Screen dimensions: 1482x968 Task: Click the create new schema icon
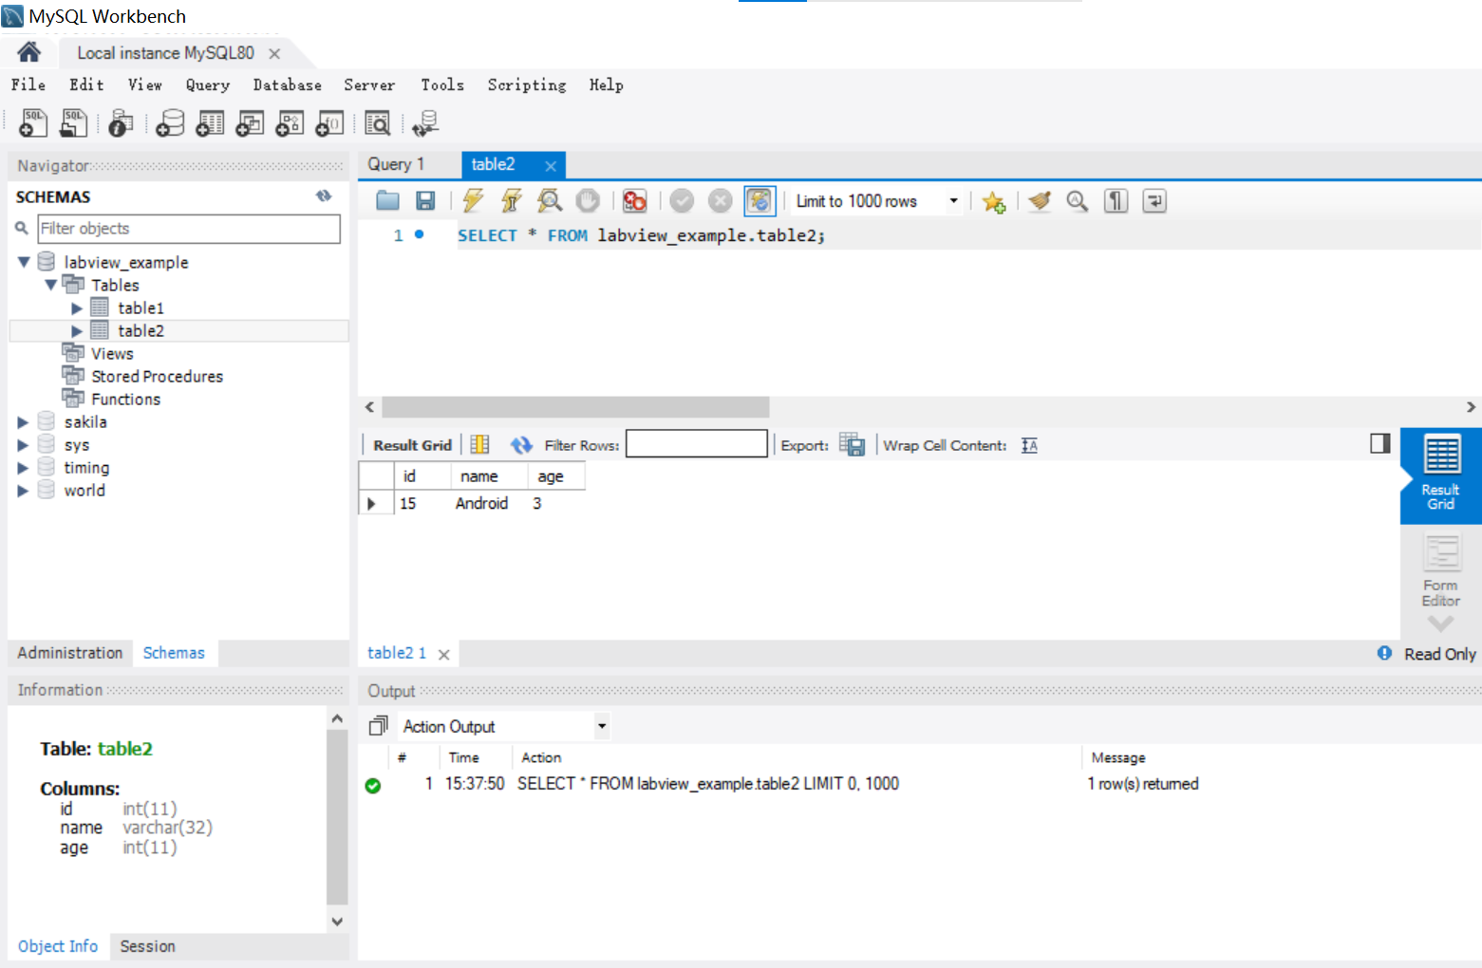[x=169, y=122]
